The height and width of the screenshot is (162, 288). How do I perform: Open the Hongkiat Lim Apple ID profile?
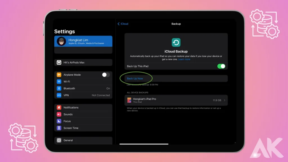point(83,41)
